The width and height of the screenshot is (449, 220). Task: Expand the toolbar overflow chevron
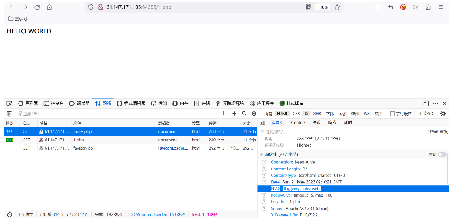pos(415,7)
